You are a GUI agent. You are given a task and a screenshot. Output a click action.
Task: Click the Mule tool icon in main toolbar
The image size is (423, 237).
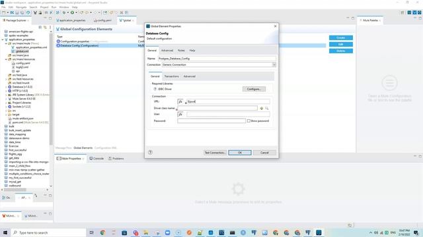tap(35, 13)
